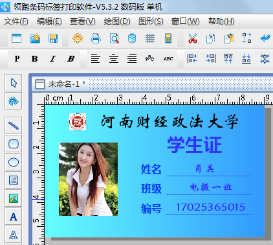Click the dashed-arrows object arrange icon
273x245 pixels.
[246, 38]
